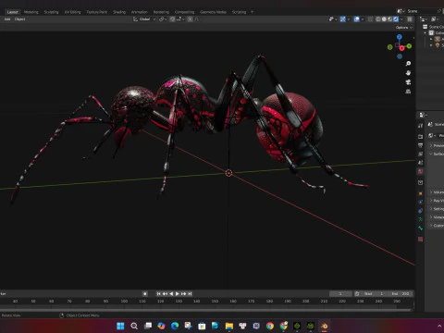The width and height of the screenshot is (444, 333).
Task: Select wireframe viewport shading
Action: (x=378, y=19)
